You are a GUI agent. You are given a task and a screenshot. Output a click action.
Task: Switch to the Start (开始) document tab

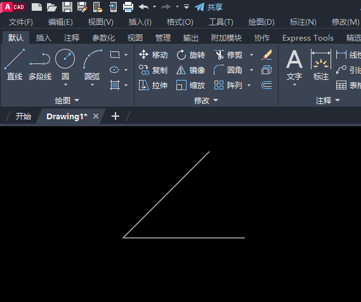click(x=23, y=116)
